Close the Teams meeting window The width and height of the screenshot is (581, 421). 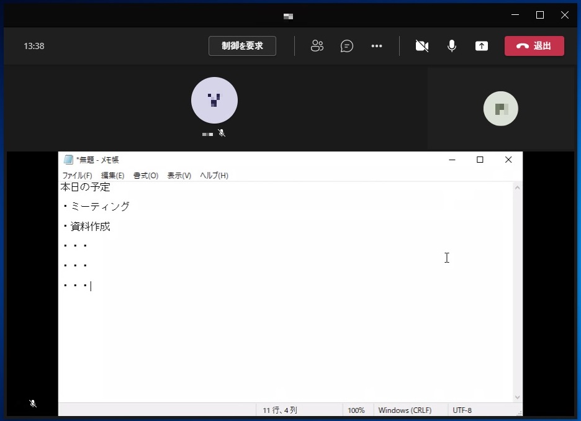tap(565, 15)
